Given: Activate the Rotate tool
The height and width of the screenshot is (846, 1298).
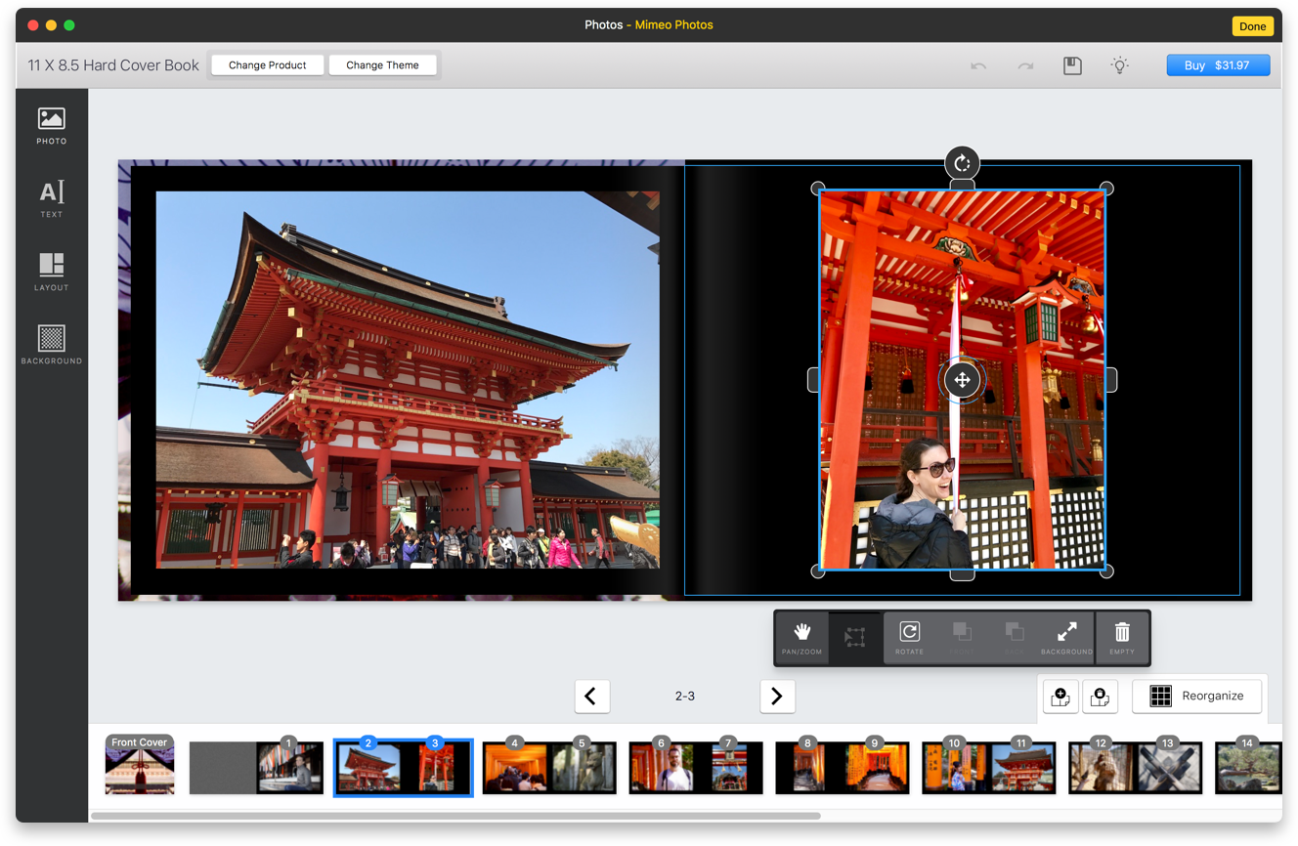Looking at the screenshot, I should pos(909,638).
